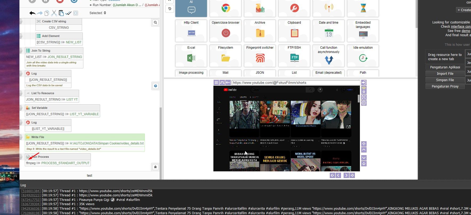Click scroll up single chevron button

tap(364, 150)
